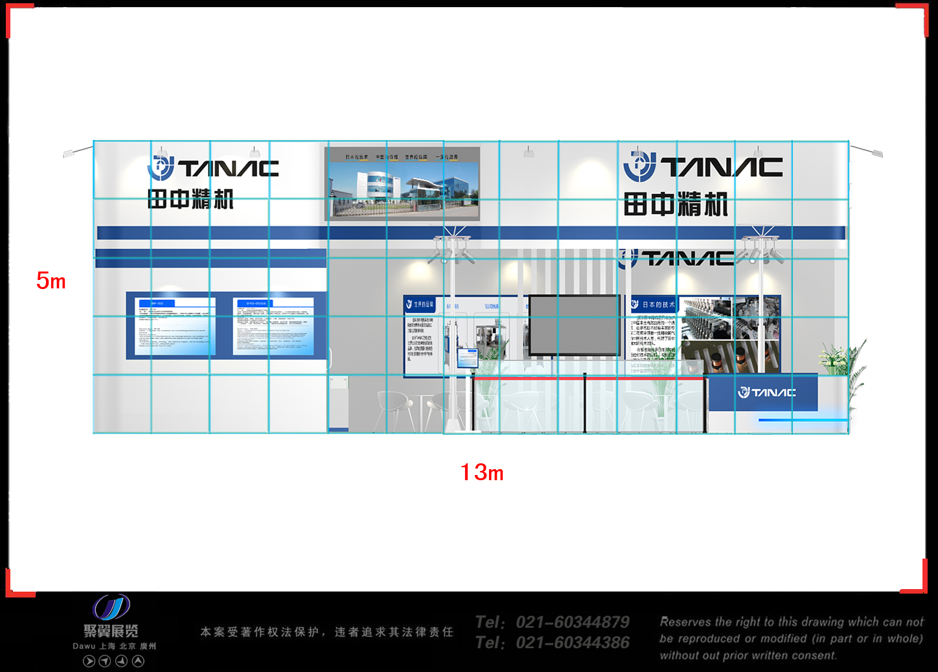
Task: Select the left blue product poster on side wall
Action: (175, 326)
